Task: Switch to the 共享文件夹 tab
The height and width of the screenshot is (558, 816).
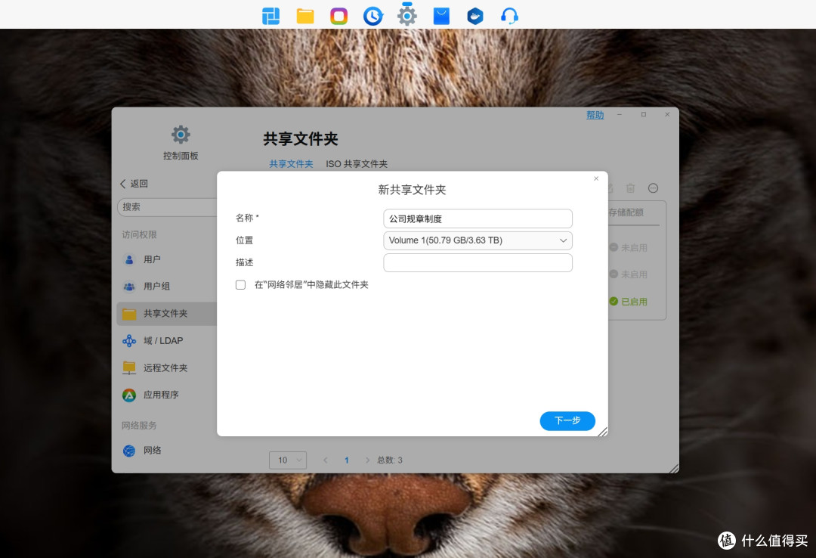Action: 291,164
